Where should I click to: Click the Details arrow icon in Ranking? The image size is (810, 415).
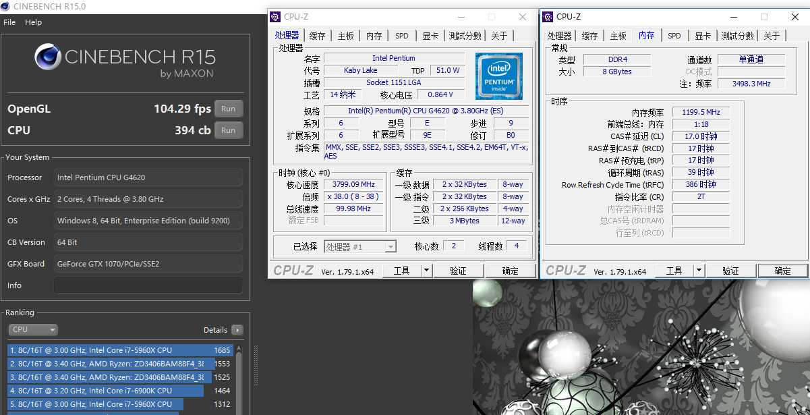pyautogui.click(x=237, y=330)
